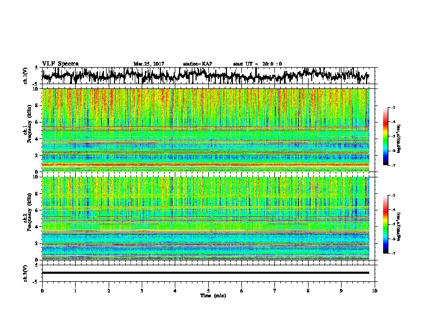
Task: Click the "VLF Spectra" plot title
Action: (x=60, y=64)
